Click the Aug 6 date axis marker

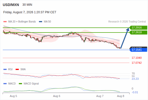[x=57, y=96]
